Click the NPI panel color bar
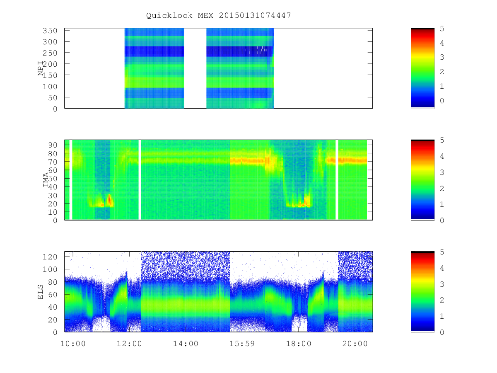This screenshot has width=497, height=373. coord(422,68)
